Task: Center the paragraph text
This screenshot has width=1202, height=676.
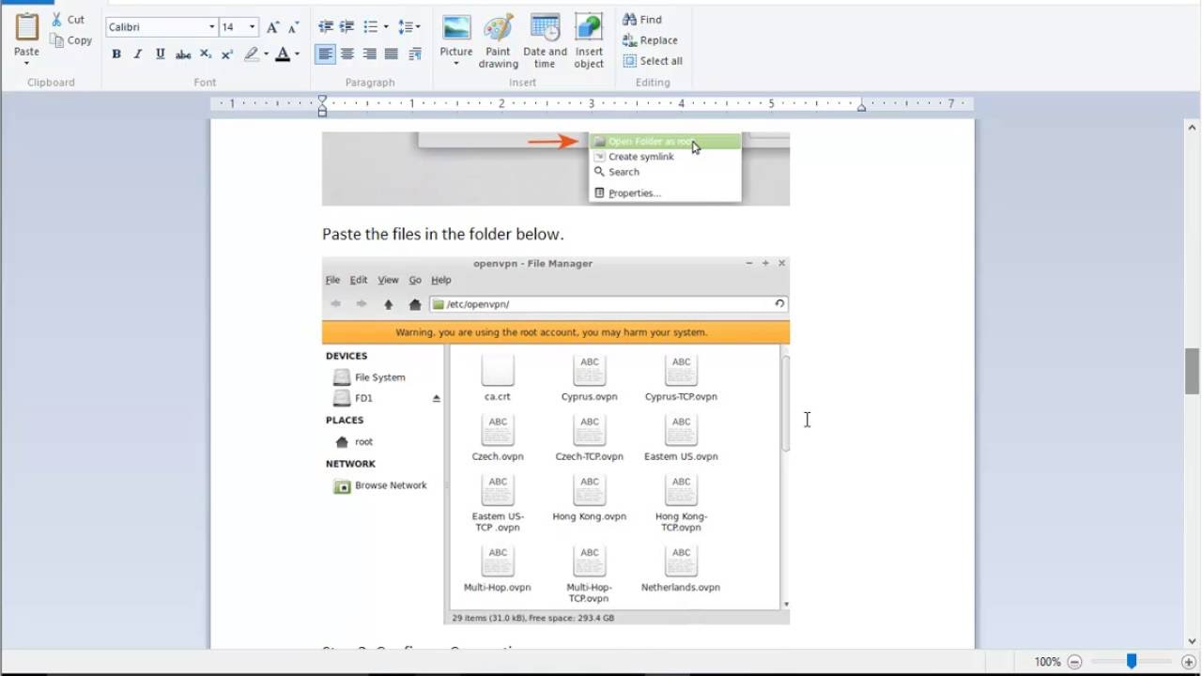Action: pos(347,54)
